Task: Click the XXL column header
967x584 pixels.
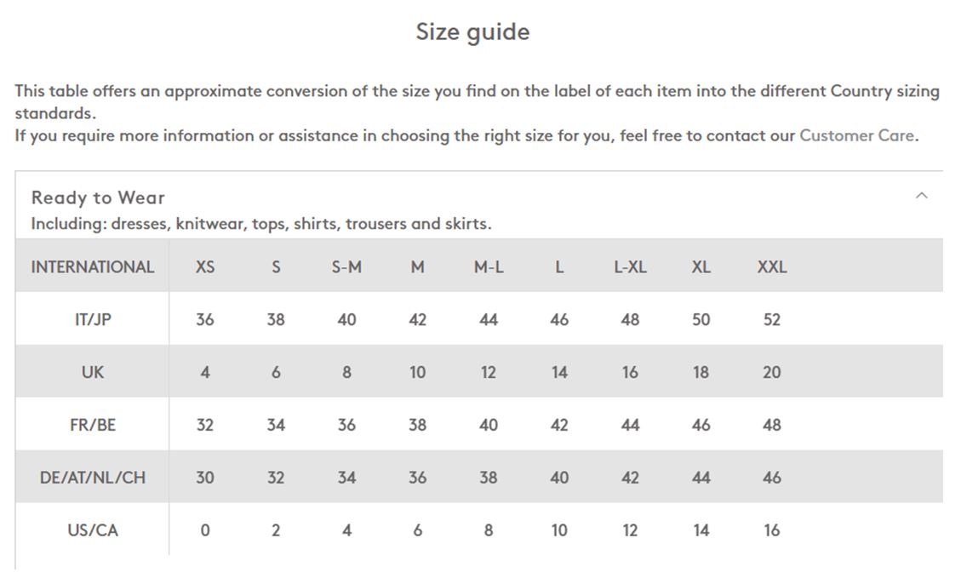Action: (772, 267)
